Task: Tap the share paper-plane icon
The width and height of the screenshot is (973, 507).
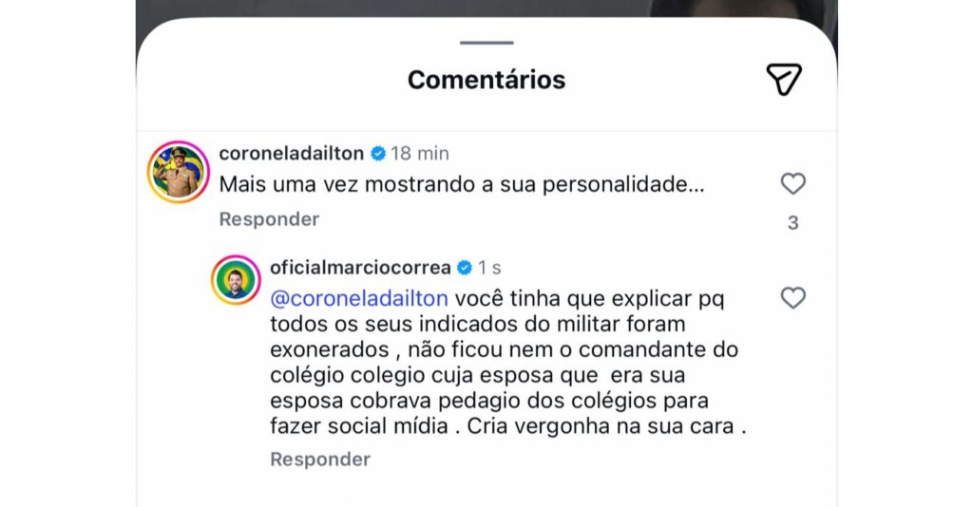Action: 784,80
